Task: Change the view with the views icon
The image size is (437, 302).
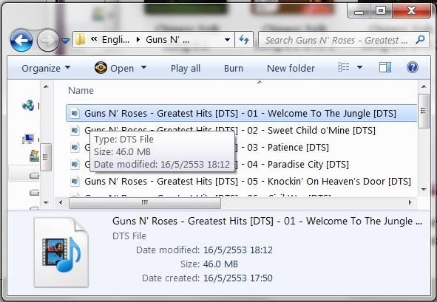Action: point(343,67)
